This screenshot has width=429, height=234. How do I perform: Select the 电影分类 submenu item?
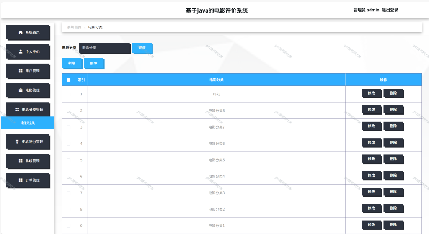coord(28,123)
